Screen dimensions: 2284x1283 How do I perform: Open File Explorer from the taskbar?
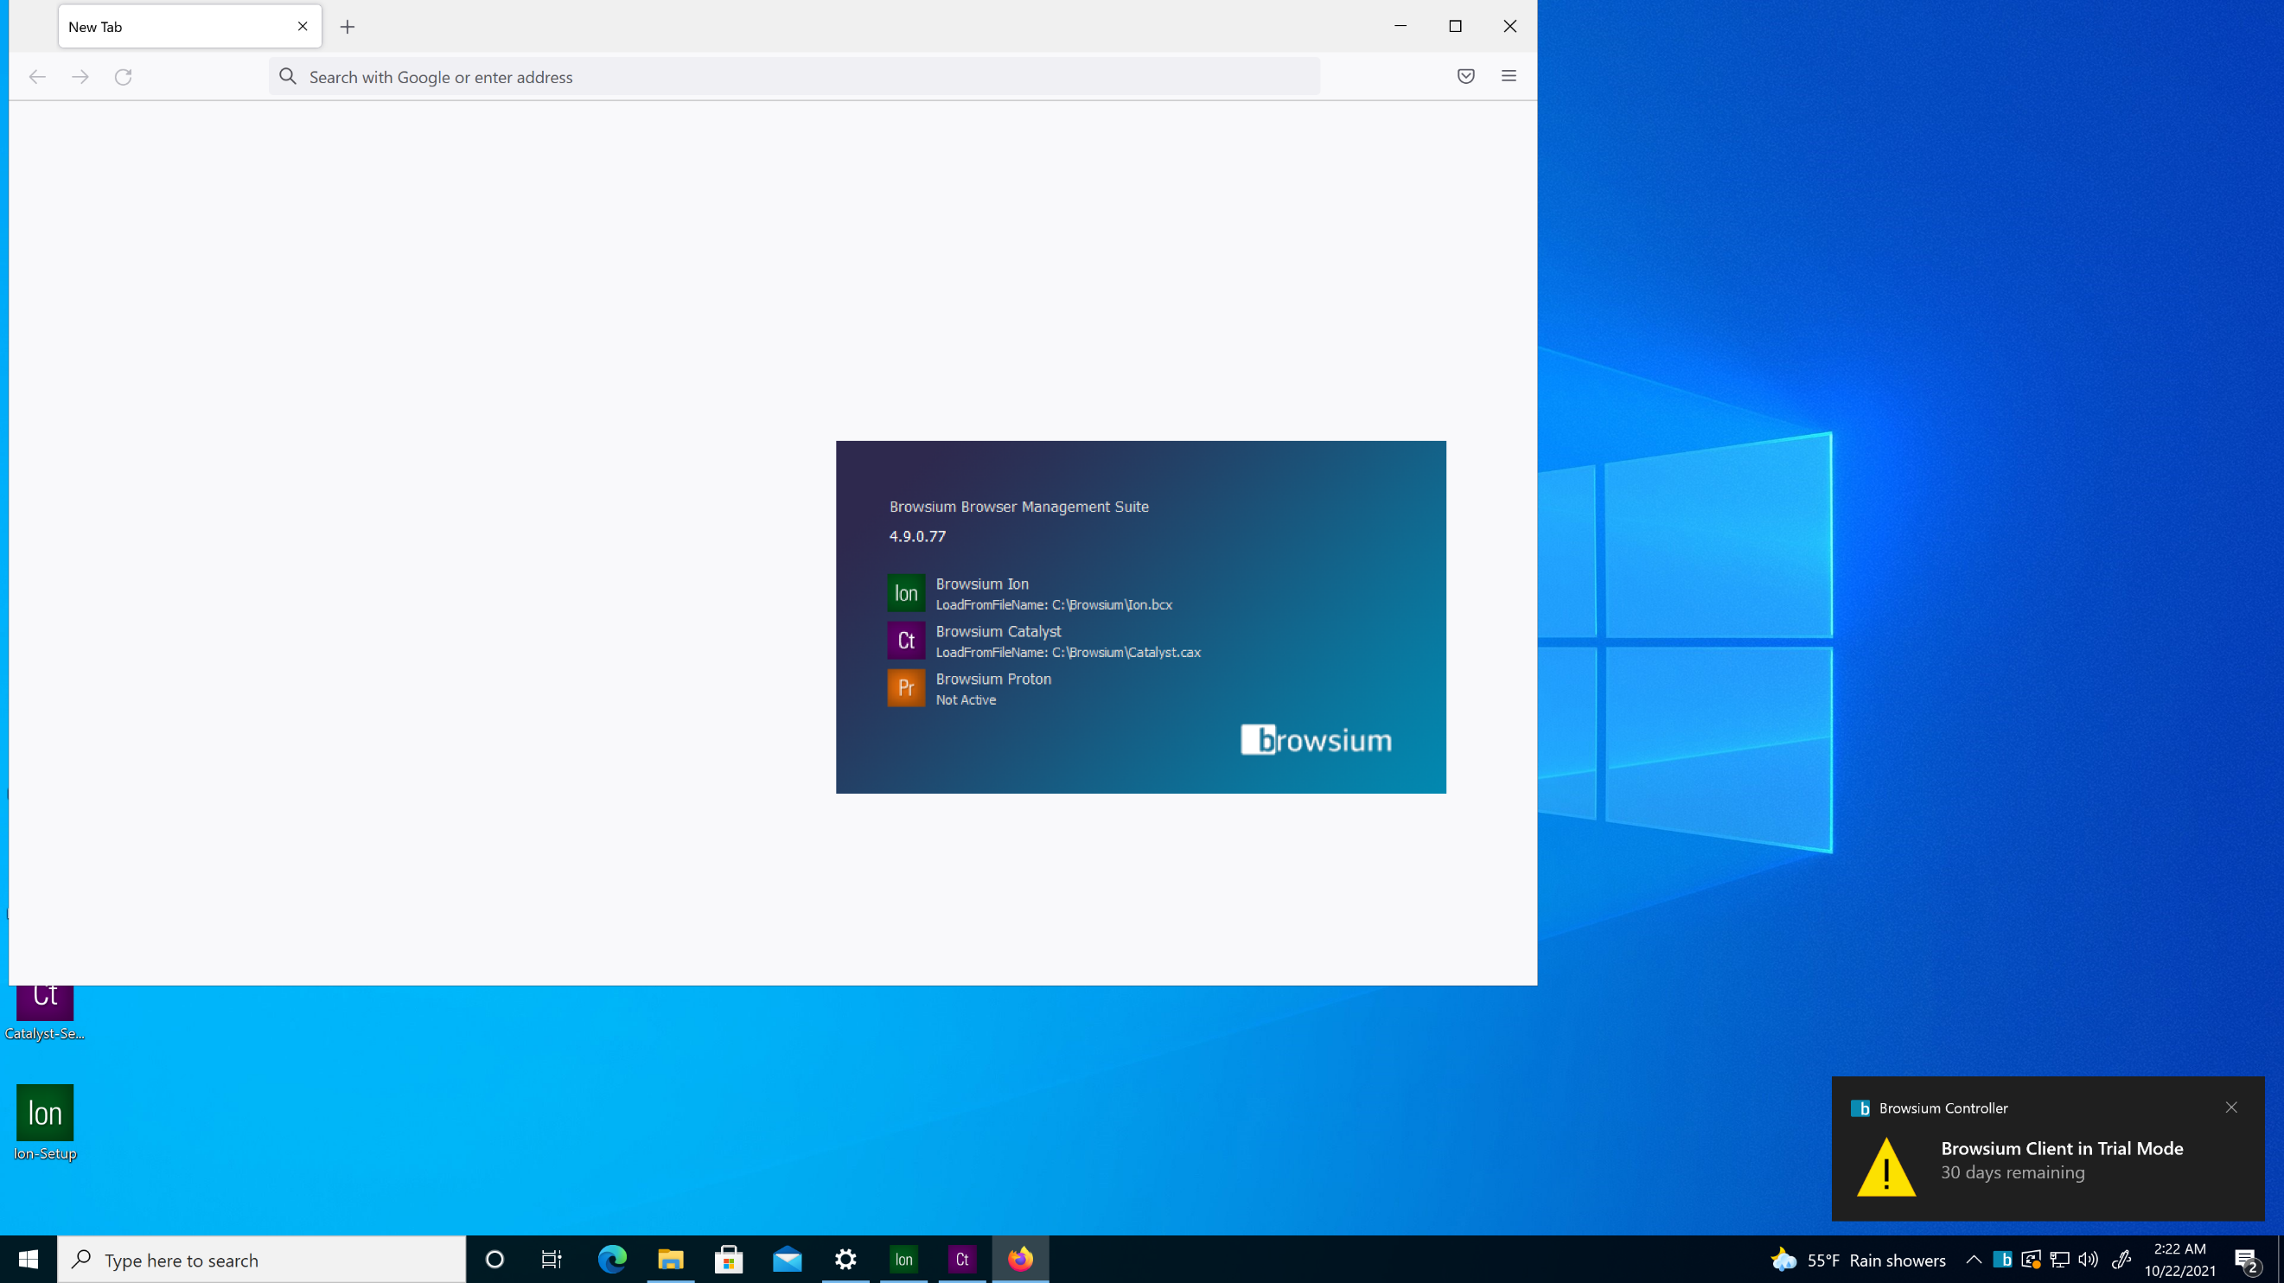coord(670,1259)
